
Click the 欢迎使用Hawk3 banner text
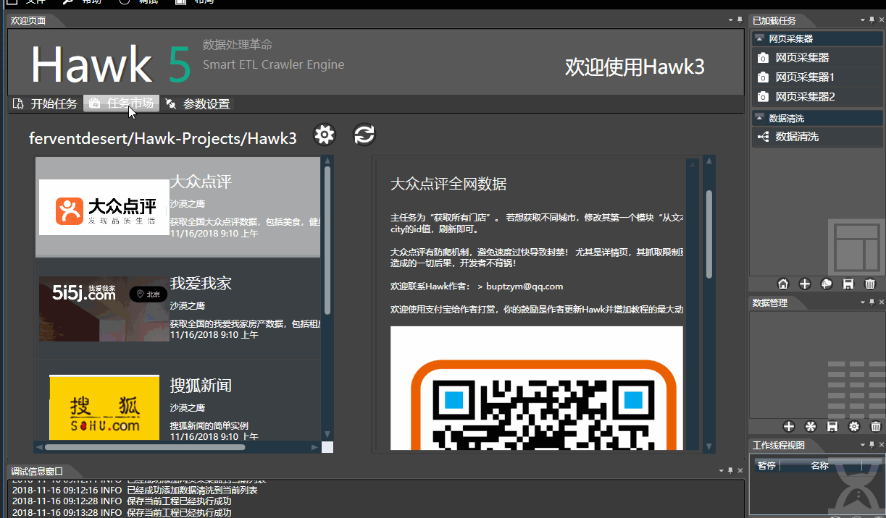point(635,67)
